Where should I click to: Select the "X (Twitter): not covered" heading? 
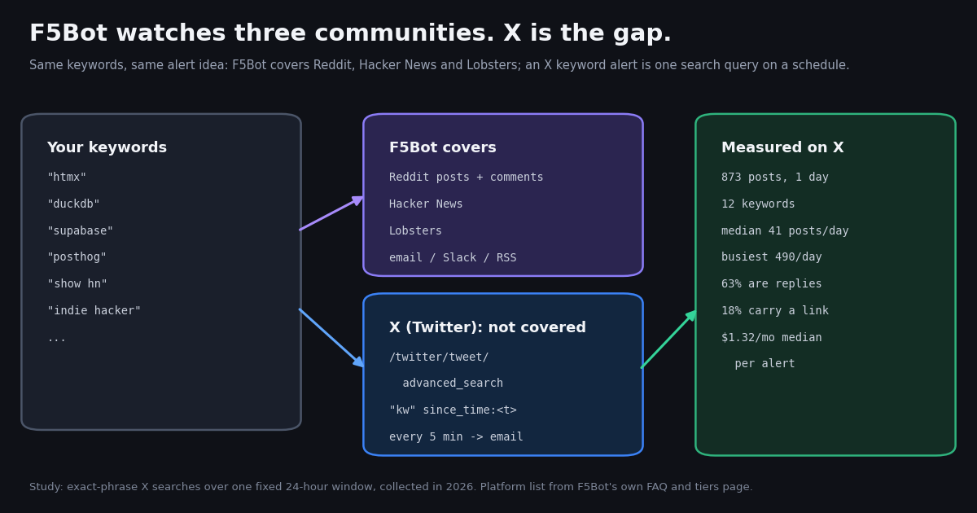click(487, 328)
